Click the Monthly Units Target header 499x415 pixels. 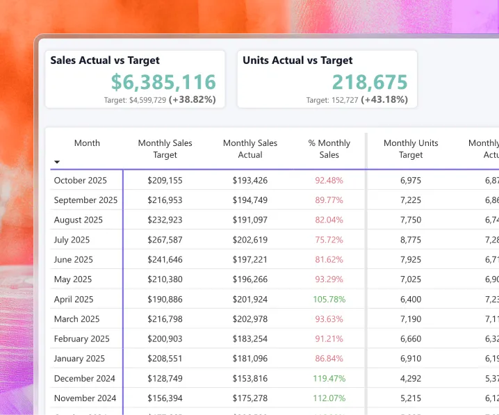[411, 149]
